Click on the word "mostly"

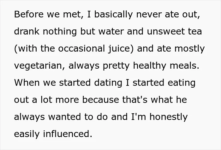[x=189, y=49]
